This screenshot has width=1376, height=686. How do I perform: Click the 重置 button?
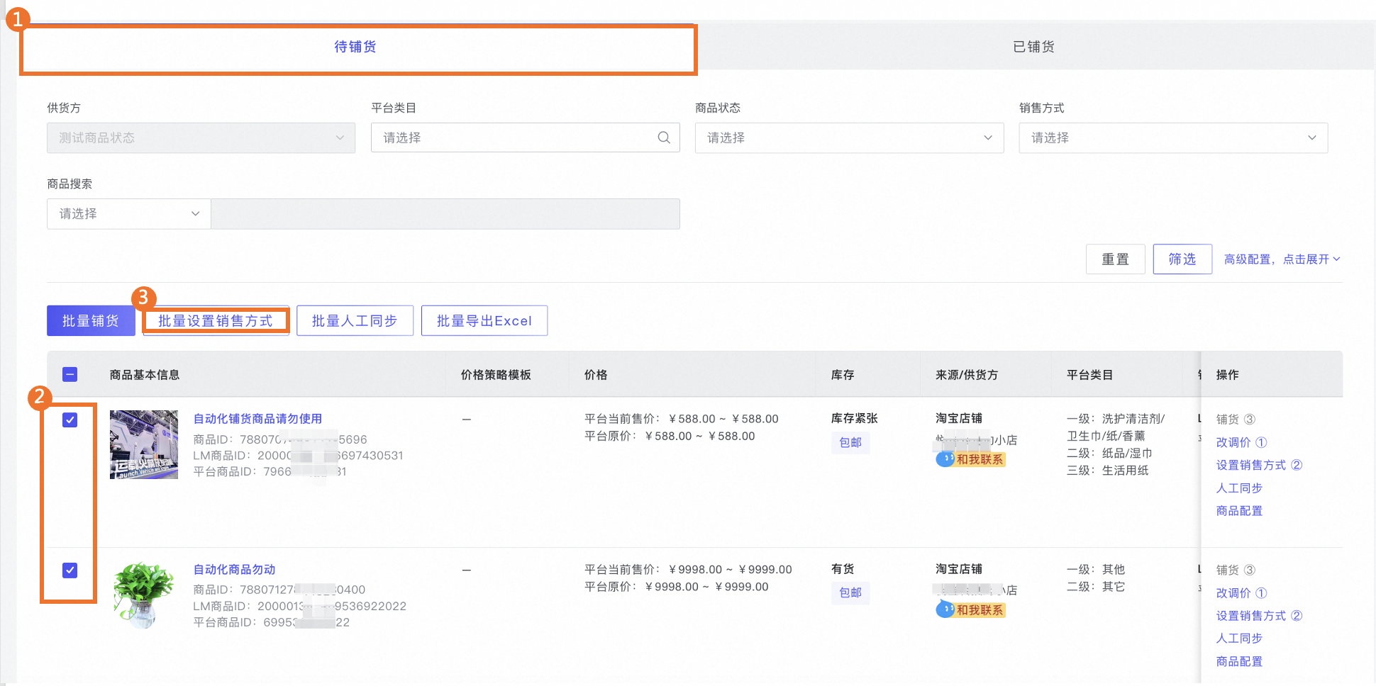[1115, 259]
